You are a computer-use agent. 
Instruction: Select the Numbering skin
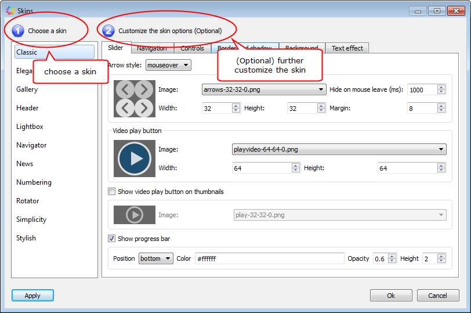34,182
